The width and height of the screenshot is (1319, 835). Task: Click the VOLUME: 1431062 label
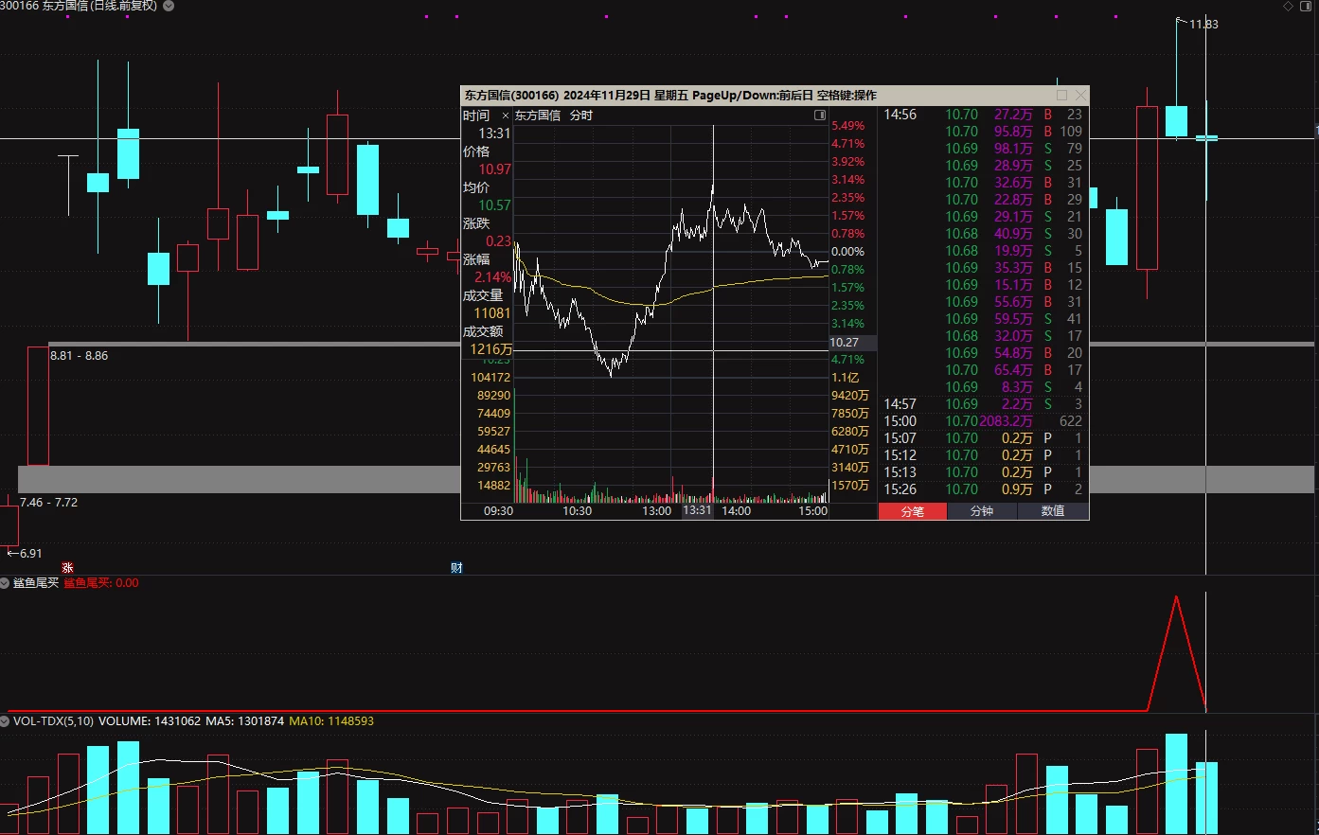point(150,721)
